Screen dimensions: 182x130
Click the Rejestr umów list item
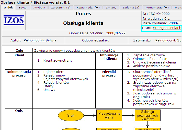[x=54, y=75]
